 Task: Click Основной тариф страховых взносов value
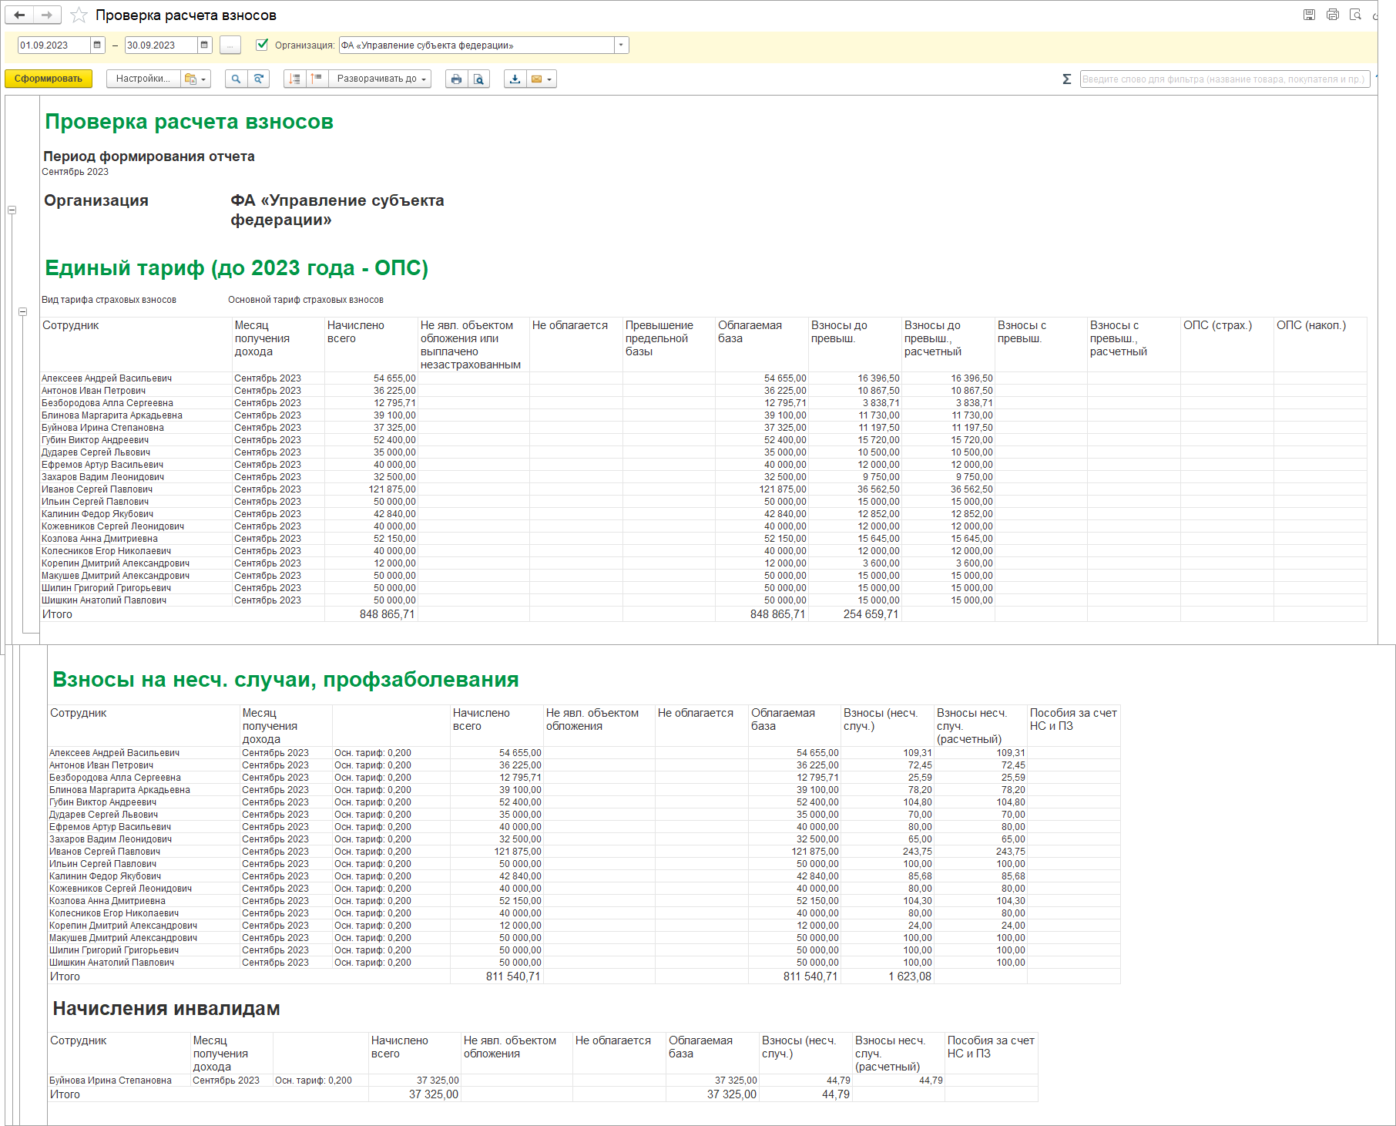tap(305, 300)
